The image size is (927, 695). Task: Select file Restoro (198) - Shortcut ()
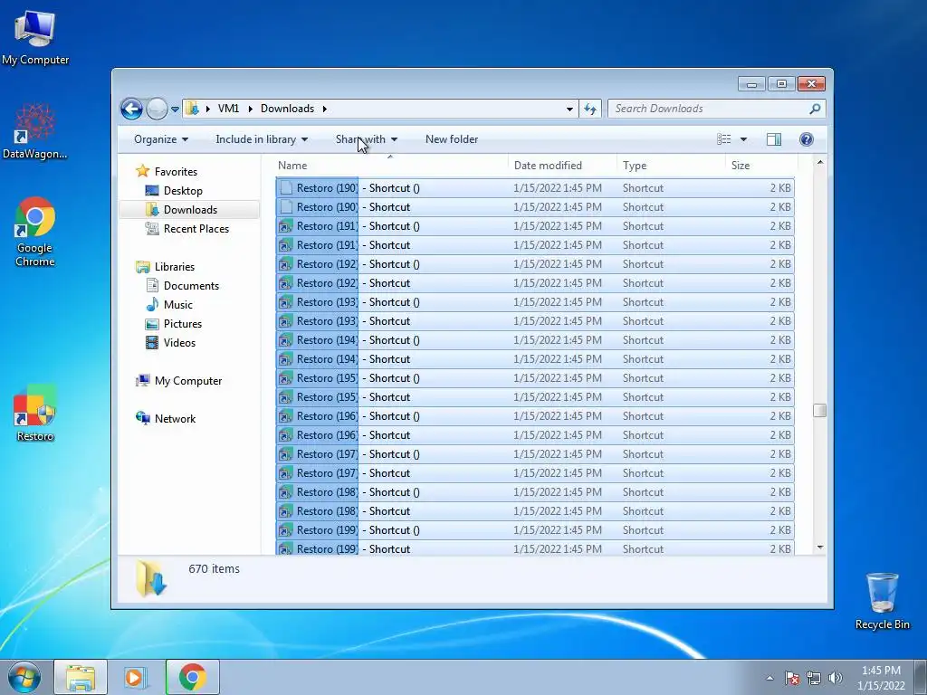534,492
